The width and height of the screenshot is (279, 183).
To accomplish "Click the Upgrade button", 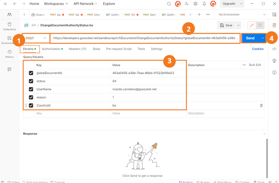I will click(x=229, y=4).
